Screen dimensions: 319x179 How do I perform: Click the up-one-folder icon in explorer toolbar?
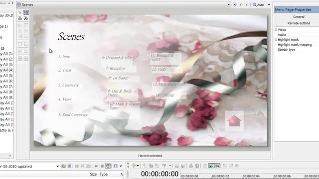63,166
